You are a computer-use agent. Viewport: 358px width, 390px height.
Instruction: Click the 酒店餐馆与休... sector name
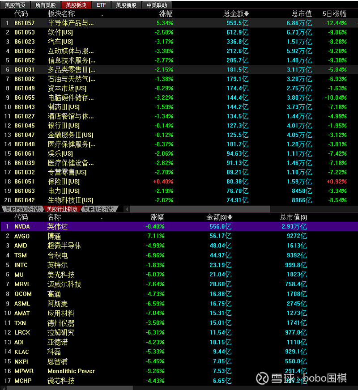pyautogui.click(x=71, y=116)
